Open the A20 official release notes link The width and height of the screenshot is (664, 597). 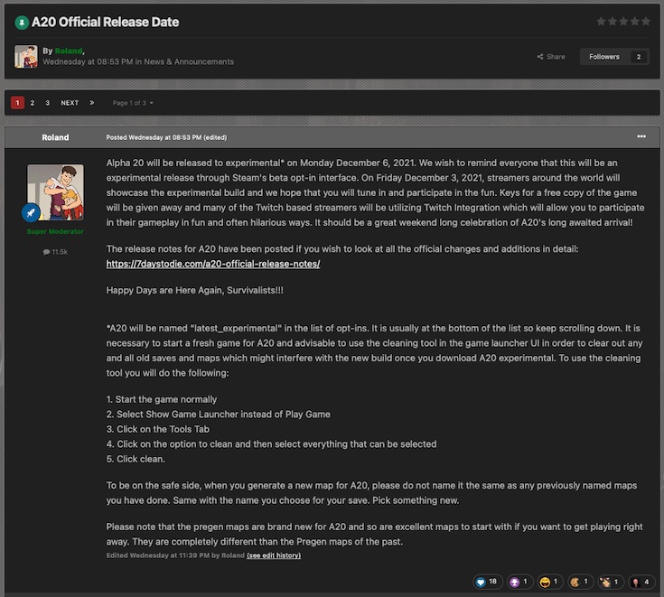[x=213, y=264]
